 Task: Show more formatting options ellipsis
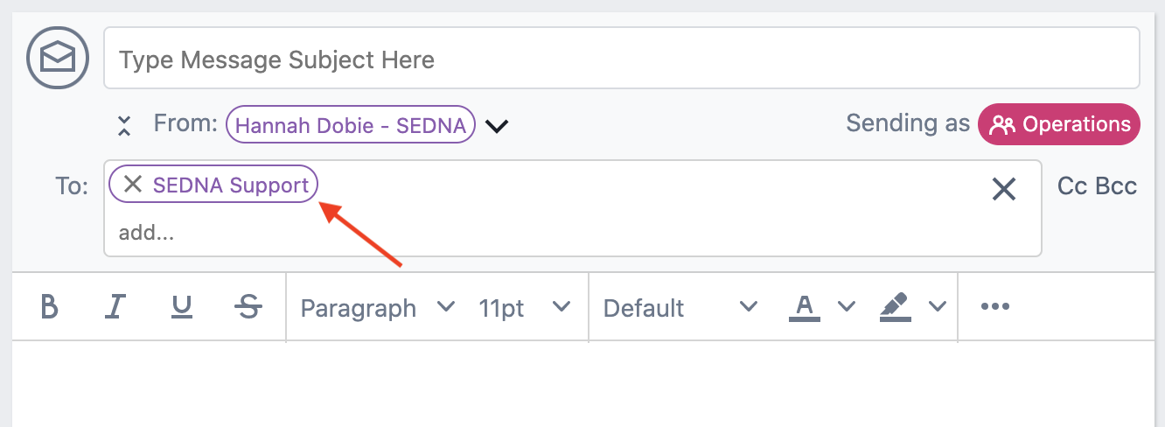click(x=995, y=306)
